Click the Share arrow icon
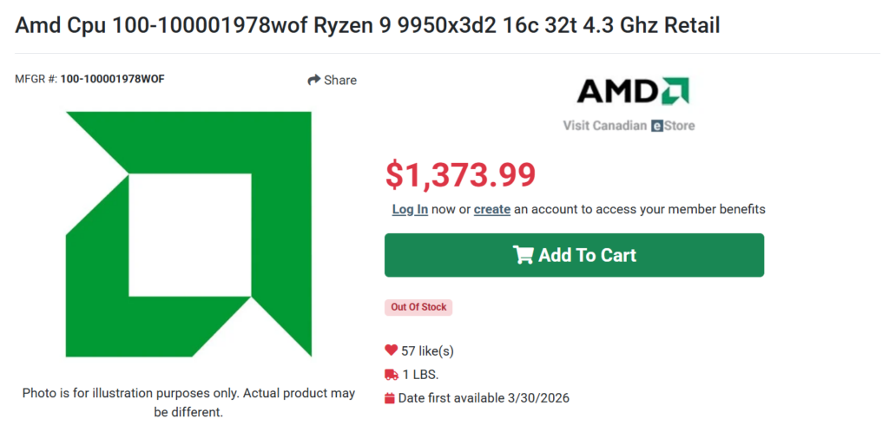 314,80
